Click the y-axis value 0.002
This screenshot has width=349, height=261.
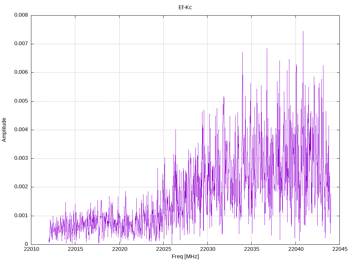point(21,187)
